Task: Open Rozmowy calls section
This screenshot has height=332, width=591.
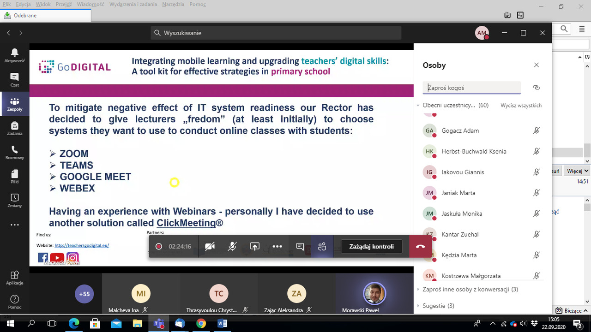Action: pos(15,152)
